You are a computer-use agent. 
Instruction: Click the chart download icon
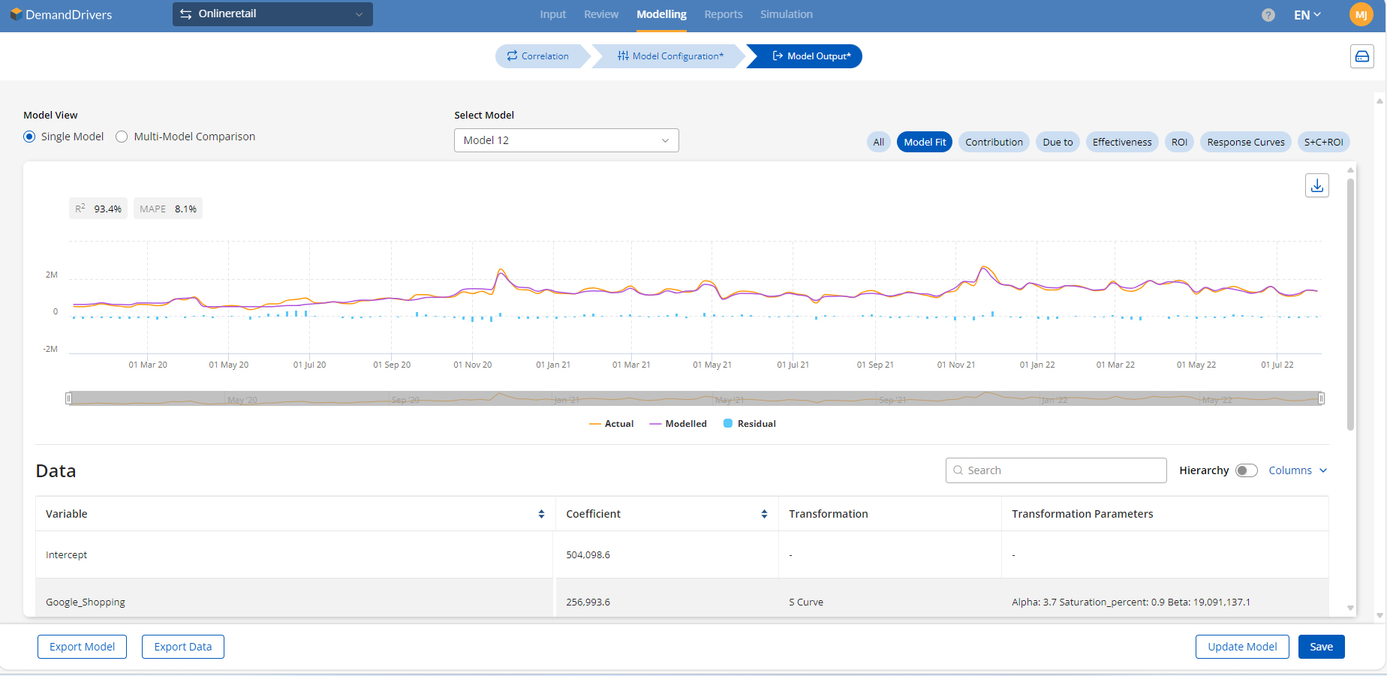[1317, 185]
